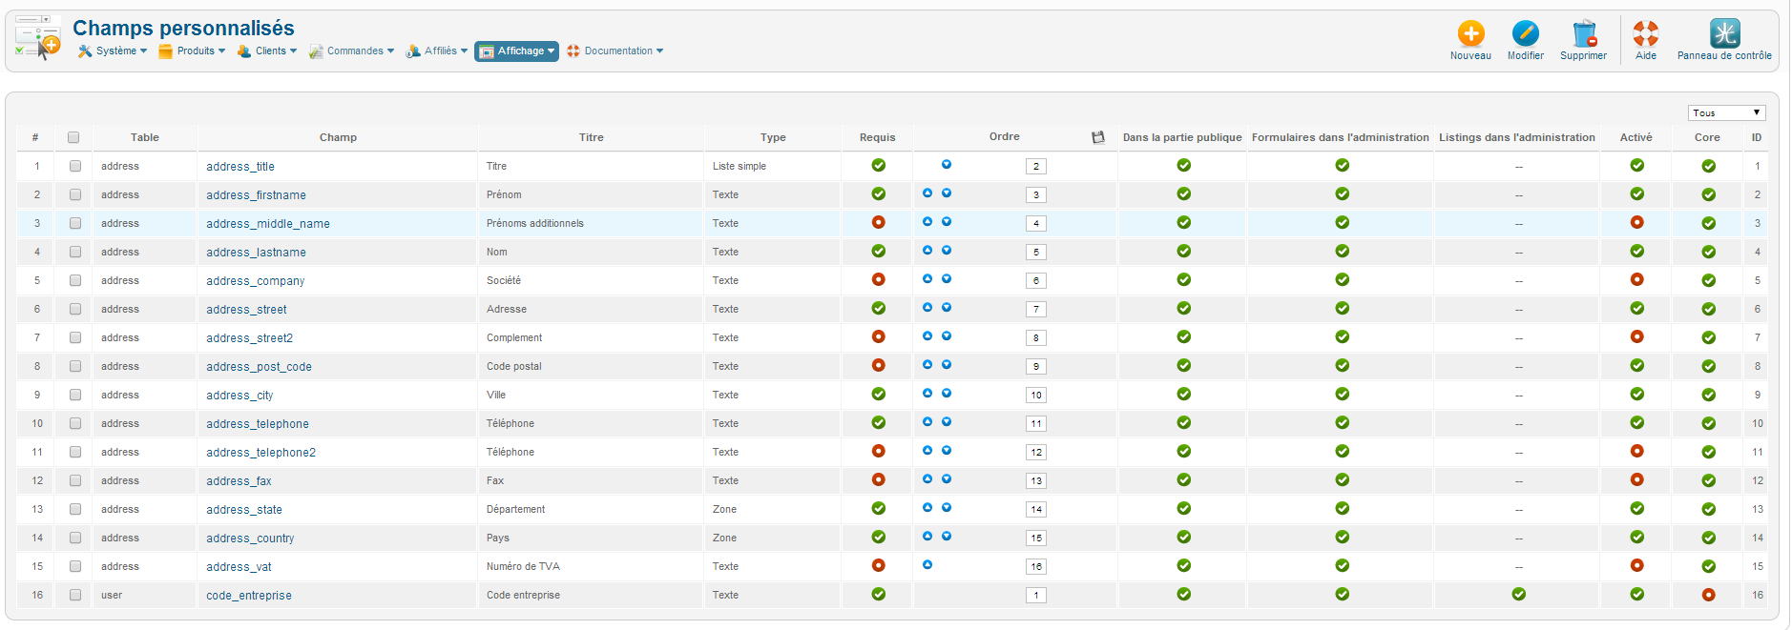The height and width of the screenshot is (630, 1792).
Task: Click the order input for address_city
Action: 1036,395
